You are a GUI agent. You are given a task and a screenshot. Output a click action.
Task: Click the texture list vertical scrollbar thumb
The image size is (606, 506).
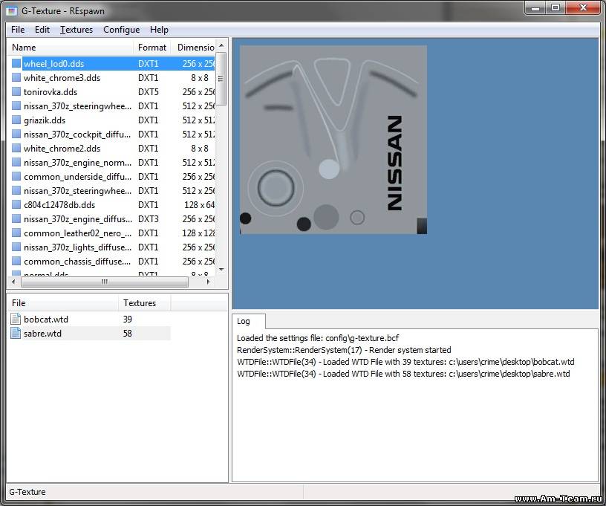[221, 79]
